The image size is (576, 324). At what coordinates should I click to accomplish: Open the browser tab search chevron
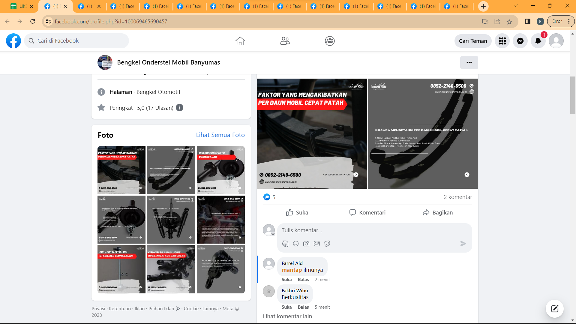coord(516,6)
